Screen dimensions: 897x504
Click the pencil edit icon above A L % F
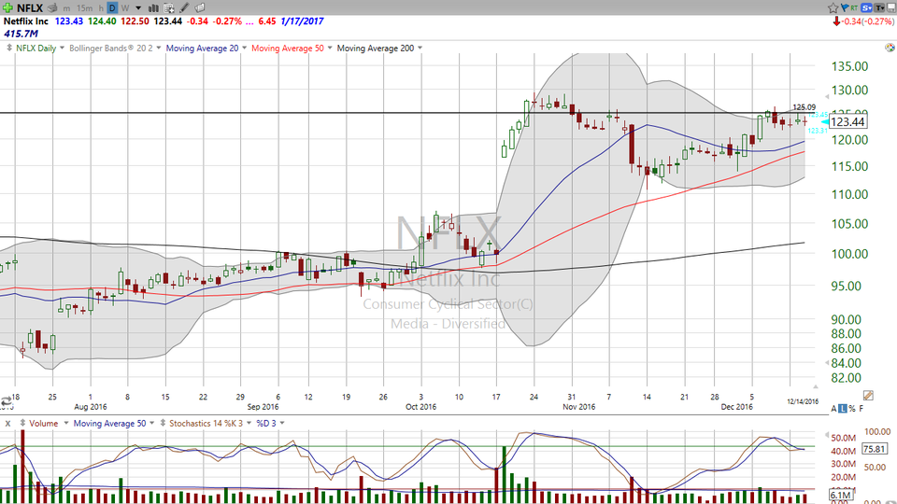pyautogui.click(x=868, y=396)
